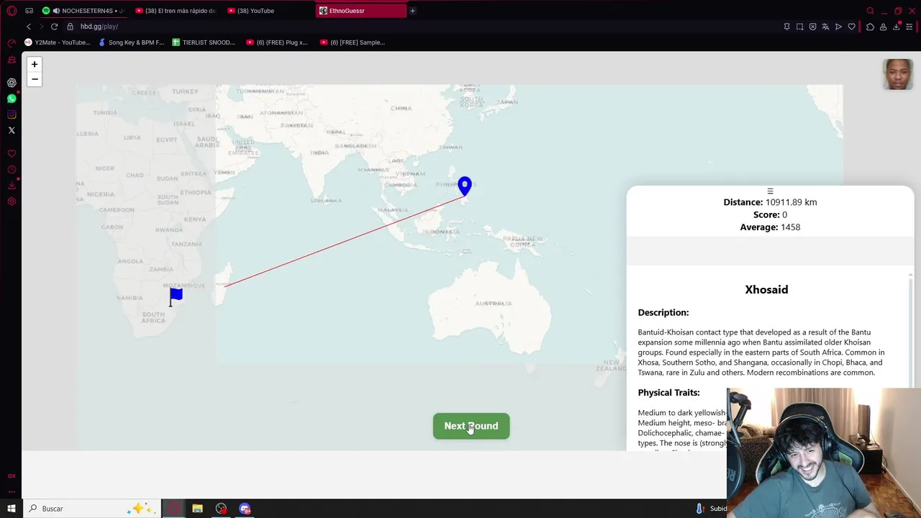Click the send flow arrow icon
The width and height of the screenshot is (921, 518).
pos(838,27)
